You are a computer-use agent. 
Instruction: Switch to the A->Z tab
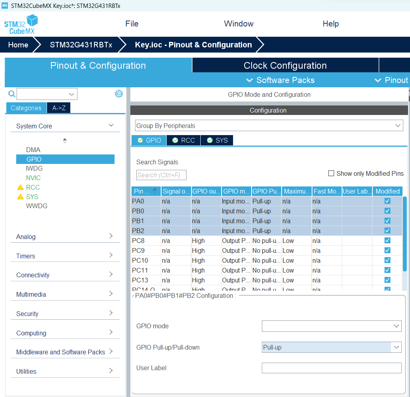tap(59, 108)
